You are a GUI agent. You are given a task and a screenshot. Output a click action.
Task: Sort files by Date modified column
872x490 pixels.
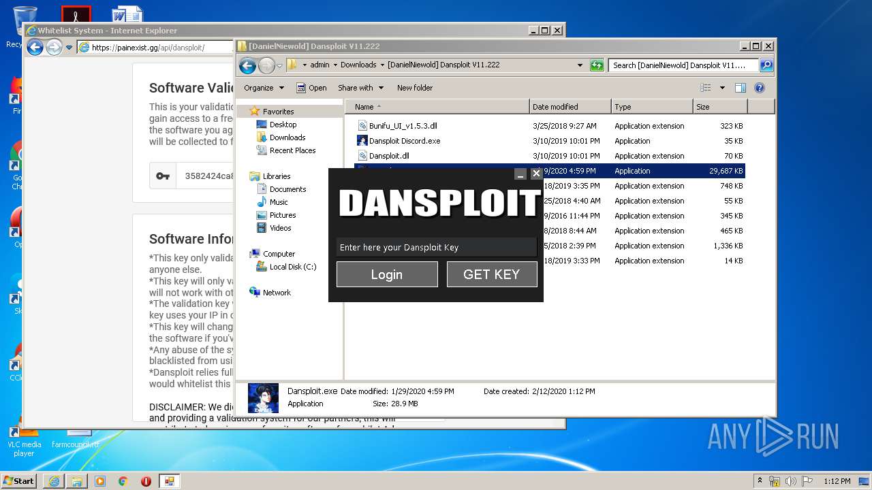pyautogui.click(x=570, y=107)
